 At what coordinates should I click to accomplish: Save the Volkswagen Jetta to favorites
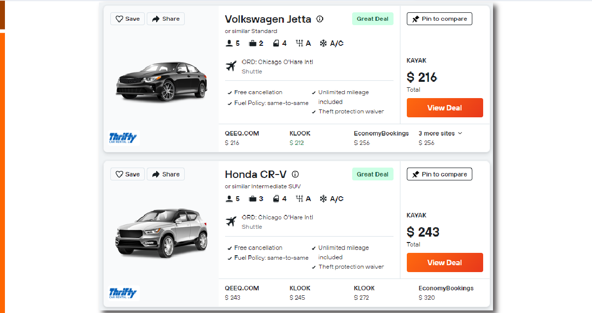click(128, 19)
